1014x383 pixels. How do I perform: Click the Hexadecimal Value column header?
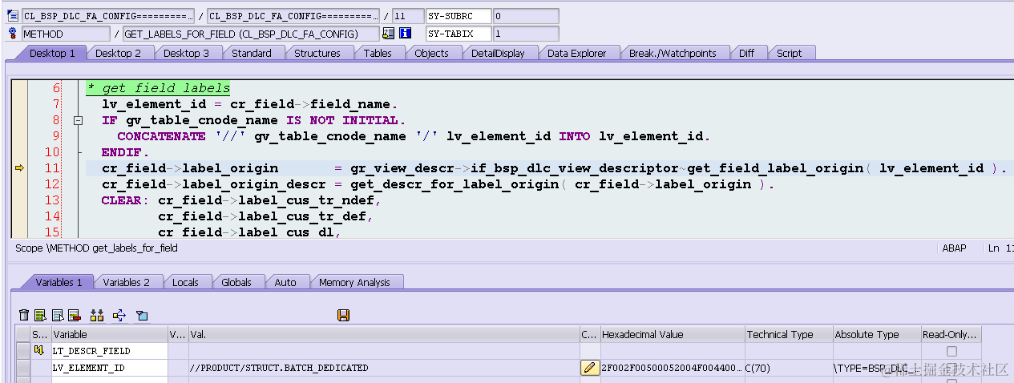click(x=672, y=334)
